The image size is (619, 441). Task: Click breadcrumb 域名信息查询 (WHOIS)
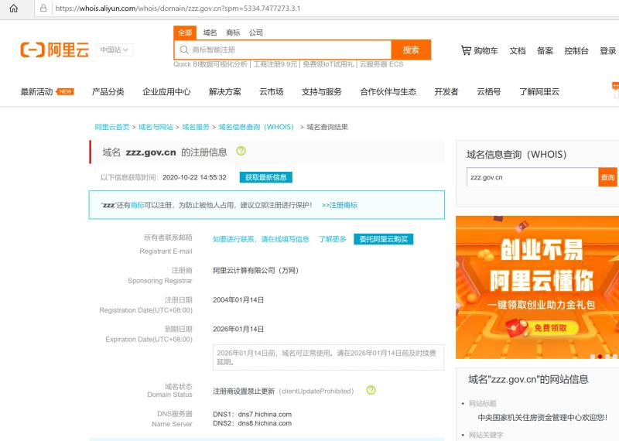256,127
